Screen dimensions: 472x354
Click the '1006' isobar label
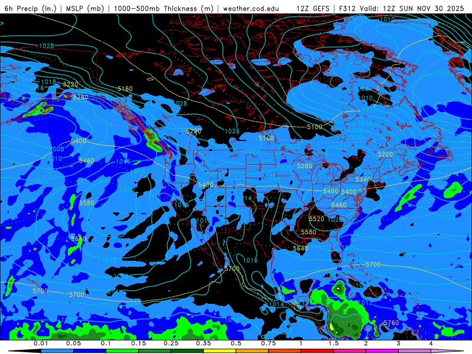point(430,52)
